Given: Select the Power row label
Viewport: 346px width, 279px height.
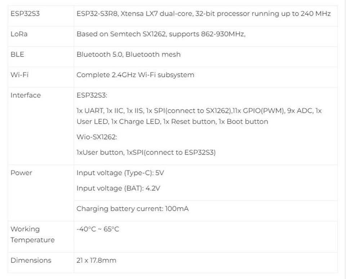Looking at the screenshot, I should coord(21,173).
